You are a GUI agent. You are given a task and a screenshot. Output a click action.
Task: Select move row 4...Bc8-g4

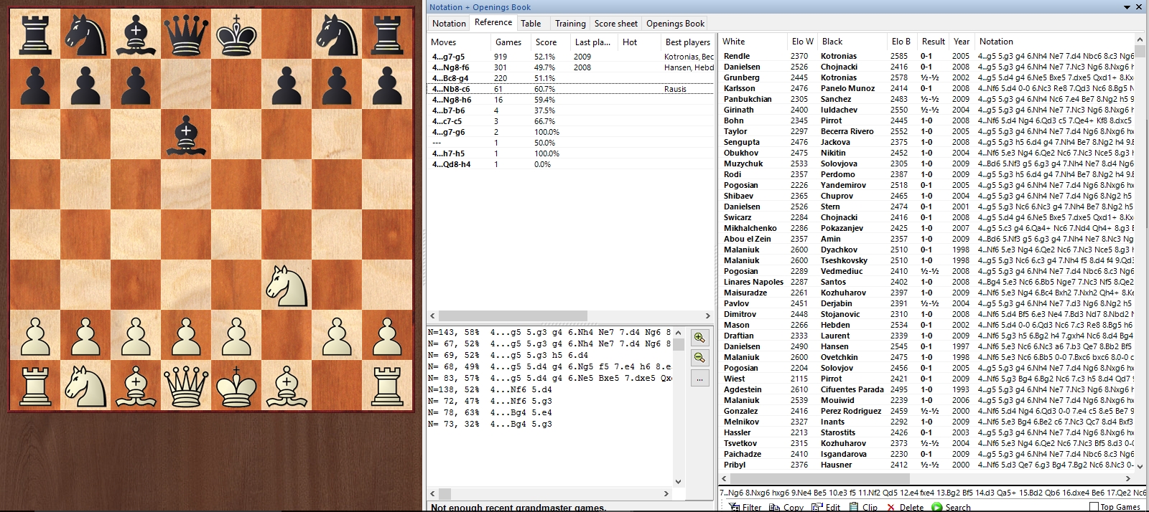click(571, 78)
